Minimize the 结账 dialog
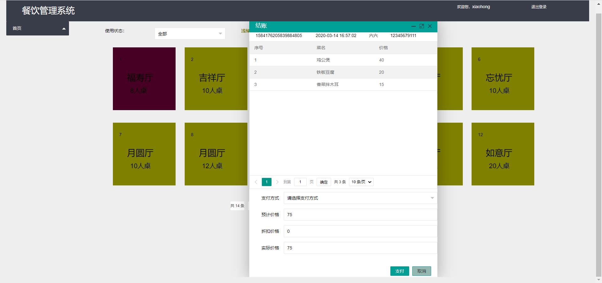Screen dimensions: 602x283 413,26
